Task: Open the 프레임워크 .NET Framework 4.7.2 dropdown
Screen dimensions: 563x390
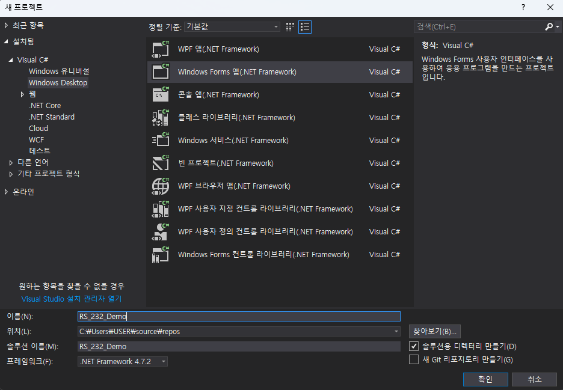Action: click(123, 361)
